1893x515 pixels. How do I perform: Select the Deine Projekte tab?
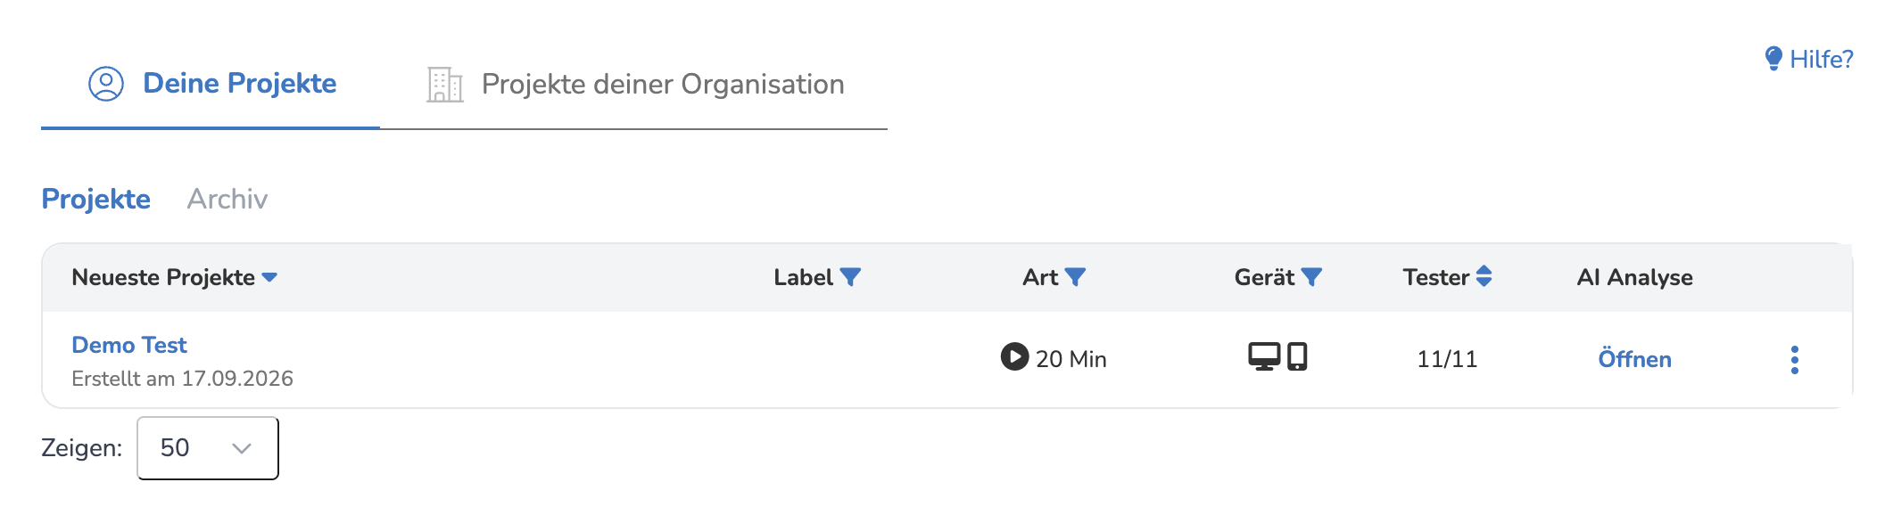[212, 84]
